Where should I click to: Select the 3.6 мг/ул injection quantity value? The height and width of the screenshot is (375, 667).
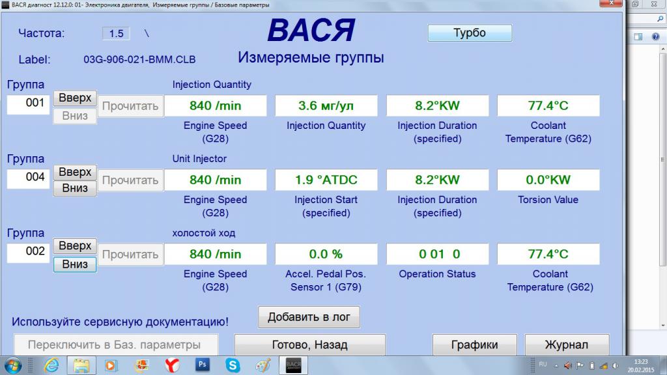pyautogui.click(x=326, y=105)
